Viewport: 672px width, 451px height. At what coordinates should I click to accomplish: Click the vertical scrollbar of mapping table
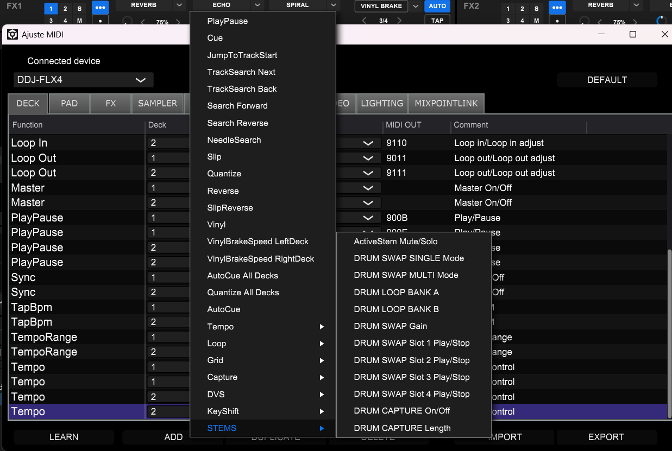(669, 334)
